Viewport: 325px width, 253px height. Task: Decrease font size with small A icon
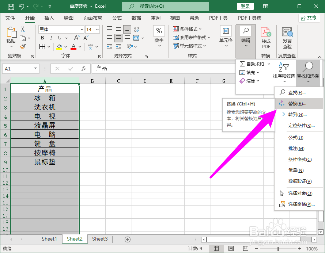click(x=86, y=38)
